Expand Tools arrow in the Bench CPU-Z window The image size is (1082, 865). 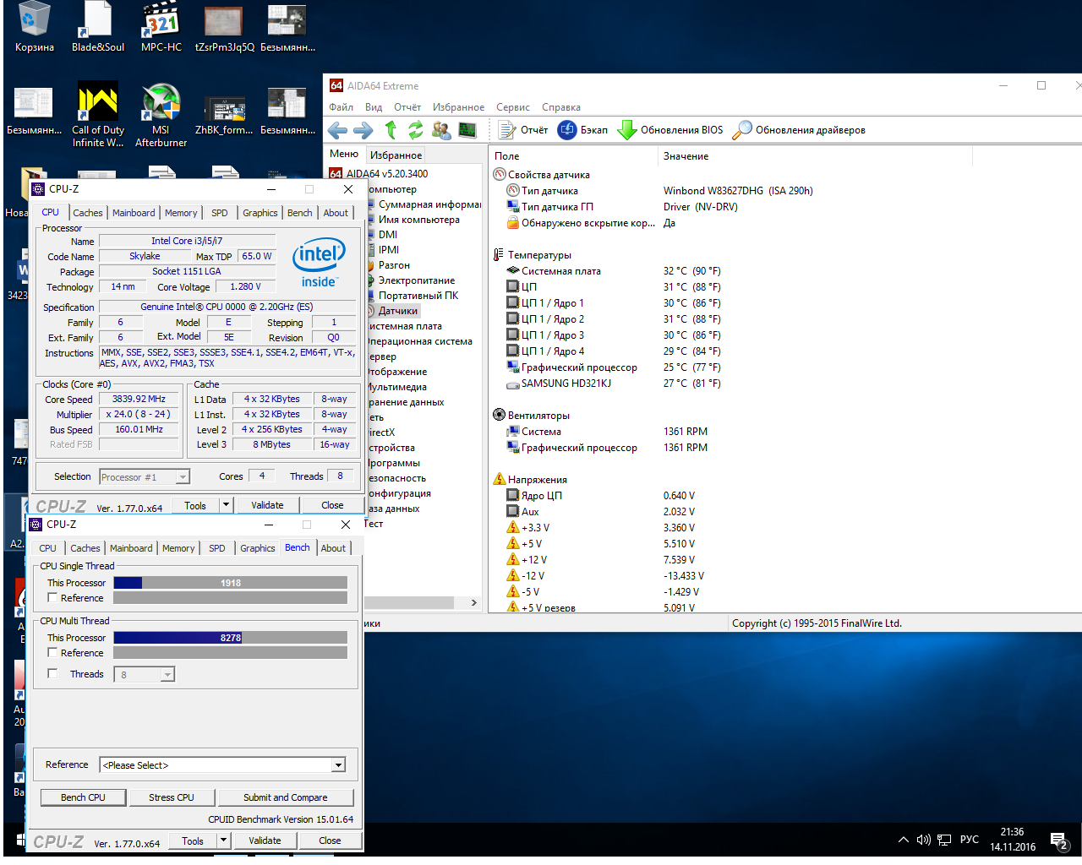(x=223, y=841)
